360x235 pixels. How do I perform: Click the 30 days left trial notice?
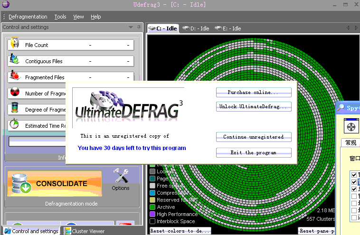click(x=132, y=148)
